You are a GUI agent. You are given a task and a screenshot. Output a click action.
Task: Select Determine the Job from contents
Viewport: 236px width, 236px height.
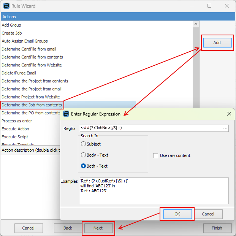(32, 105)
